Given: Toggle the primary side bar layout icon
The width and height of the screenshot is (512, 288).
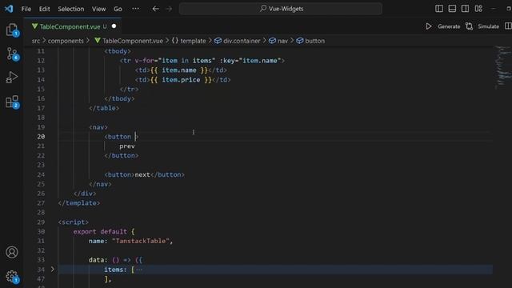Looking at the screenshot, I should [x=439, y=9].
